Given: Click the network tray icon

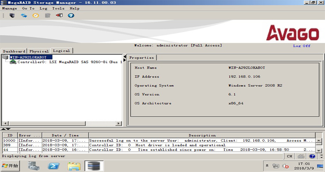Looking at the screenshot, I should pos(276,166).
